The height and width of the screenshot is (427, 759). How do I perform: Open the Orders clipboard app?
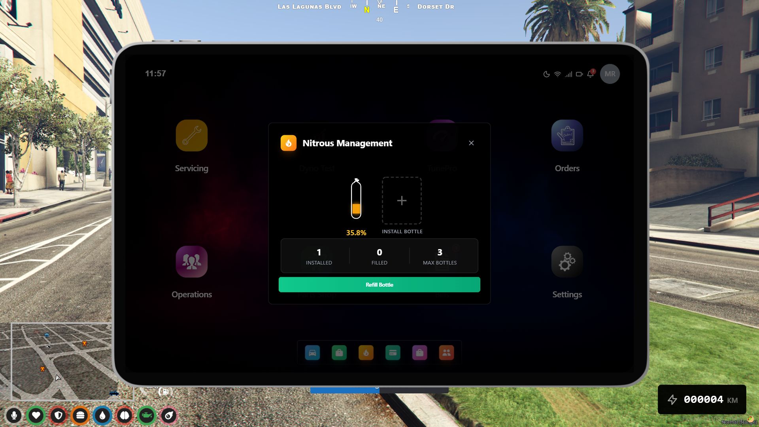(x=567, y=136)
